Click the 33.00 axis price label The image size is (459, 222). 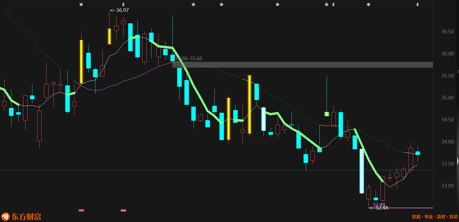pyautogui.click(x=448, y=186)
